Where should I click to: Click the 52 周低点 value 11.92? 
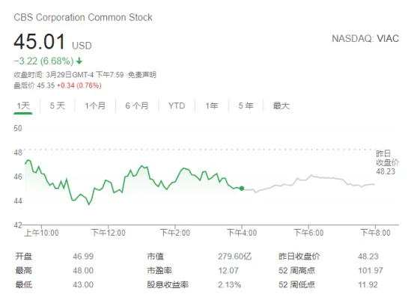[x=368, y=284]
